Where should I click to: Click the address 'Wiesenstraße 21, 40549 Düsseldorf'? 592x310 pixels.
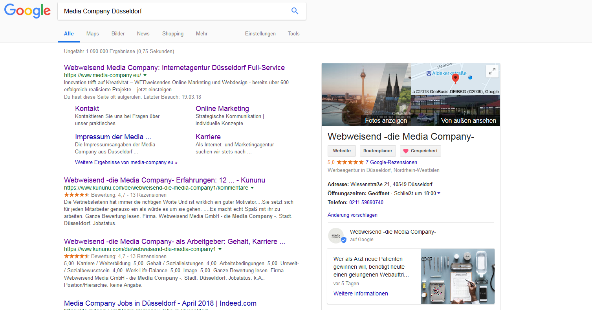pos(391,184)
